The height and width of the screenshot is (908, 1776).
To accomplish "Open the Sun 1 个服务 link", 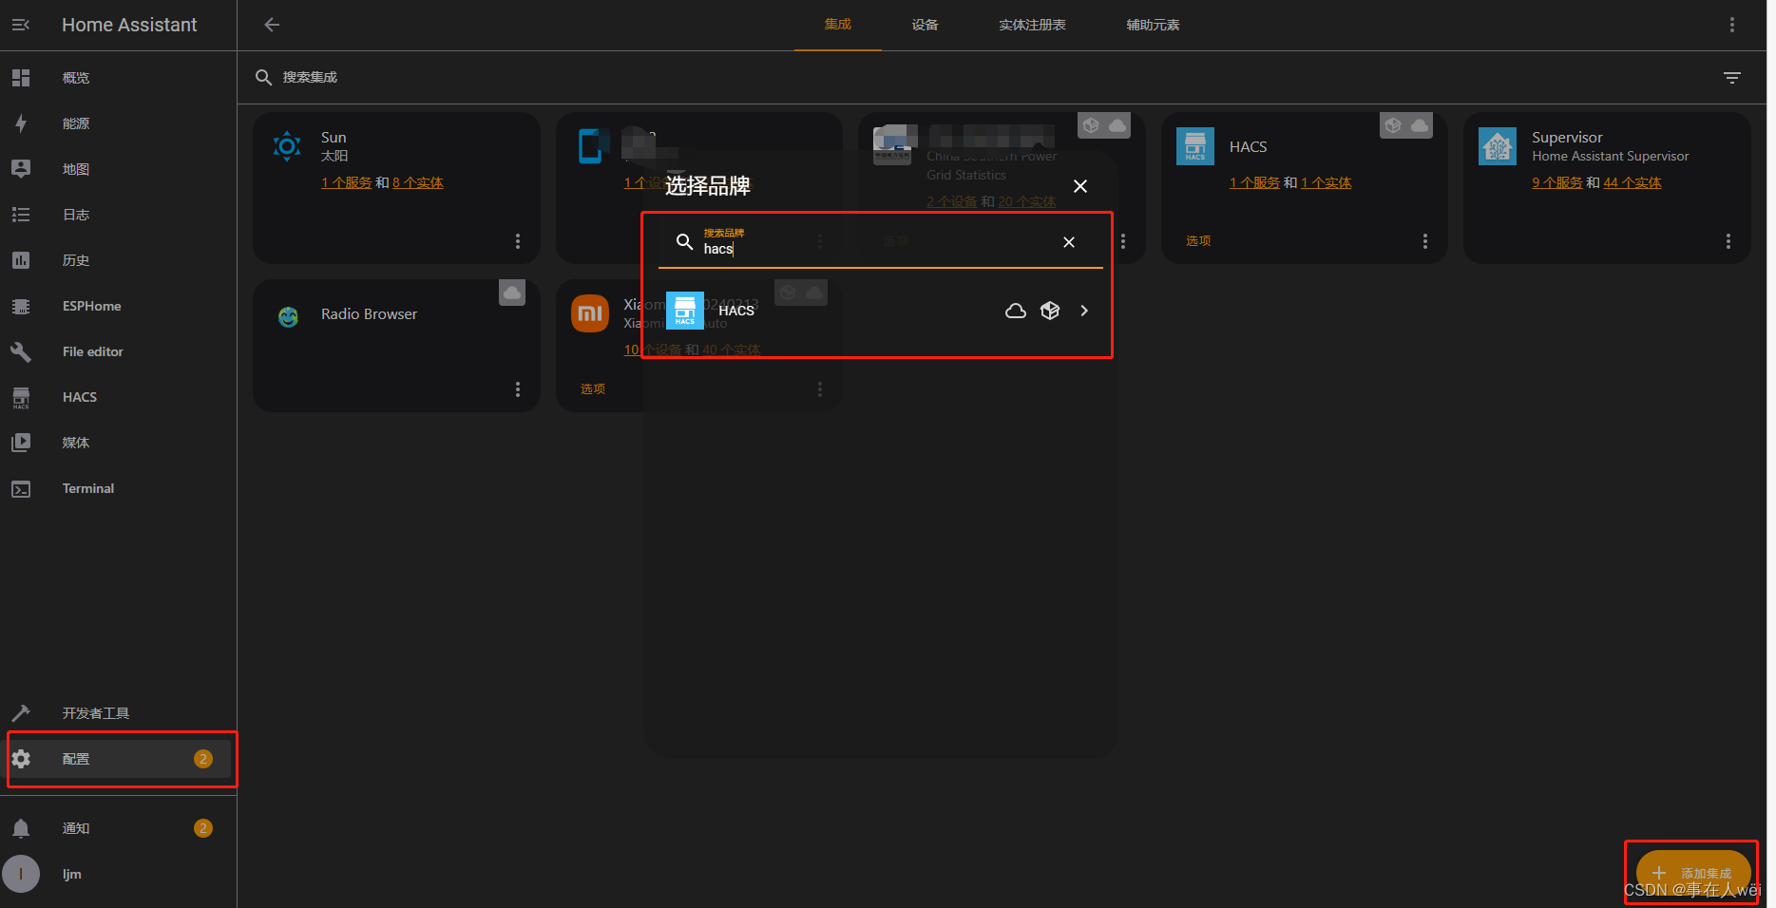I will tap(346, 182).
